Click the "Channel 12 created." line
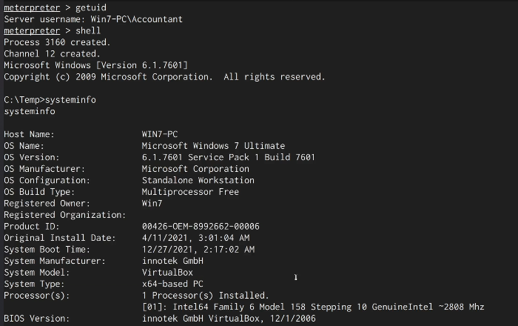Image resolution: width=518 pixels, height=326 pixels. pyautogui.click(x=52, y=53)
